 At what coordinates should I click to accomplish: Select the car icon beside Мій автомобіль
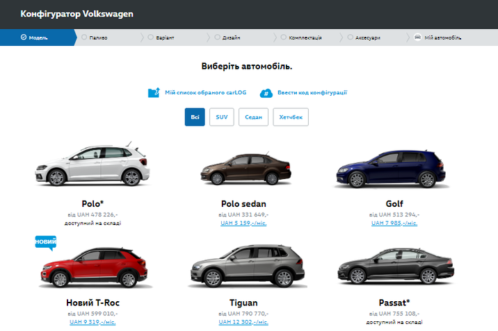tap(417, 37)
